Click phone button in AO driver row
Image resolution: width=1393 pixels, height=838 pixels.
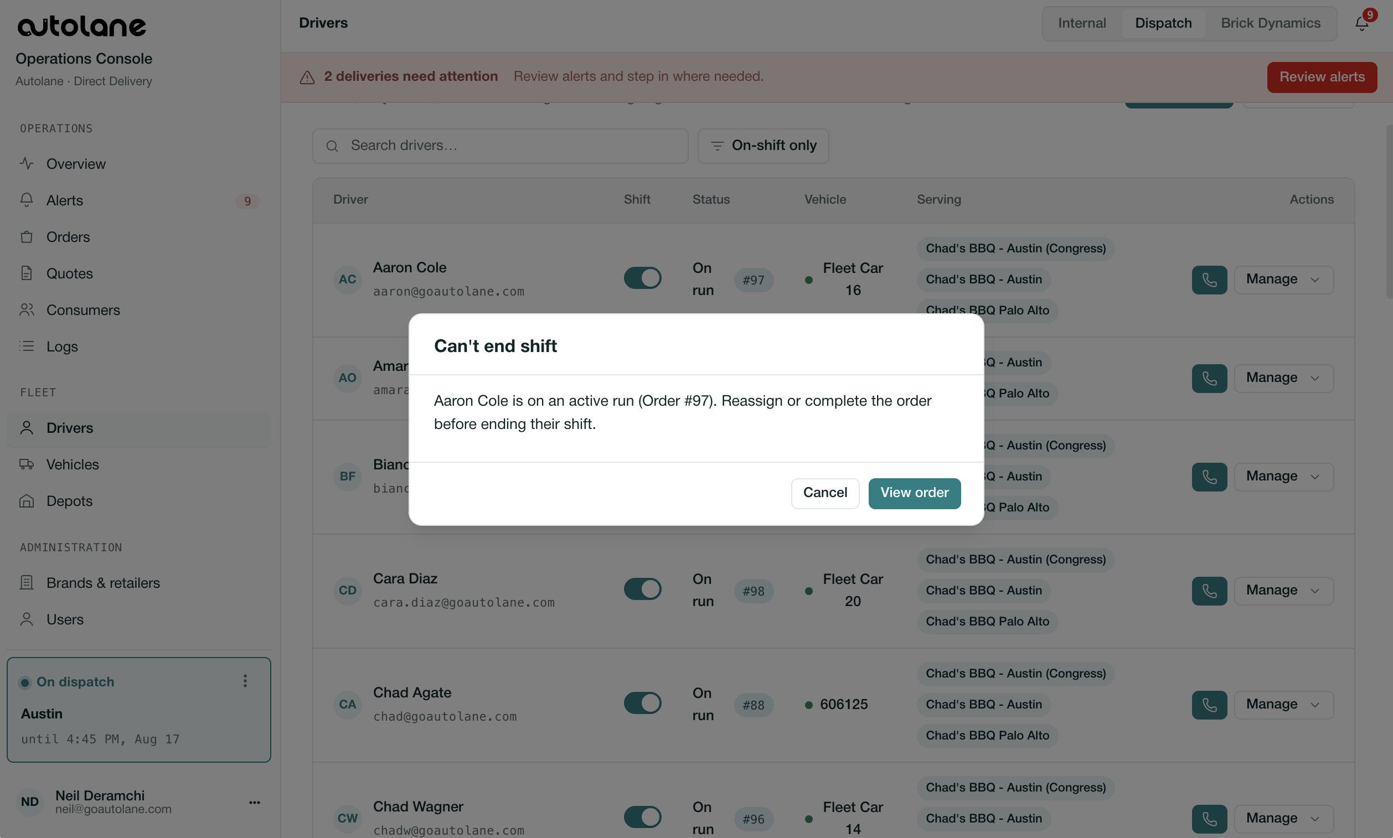[1209, 378]
